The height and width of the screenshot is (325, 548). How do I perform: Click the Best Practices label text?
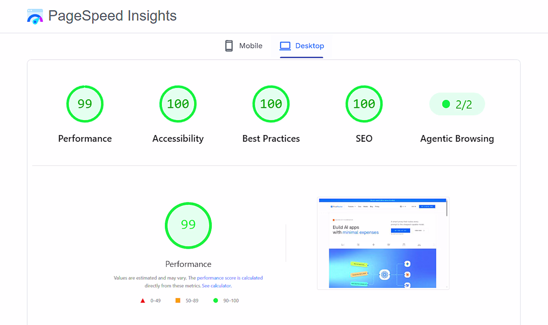click(x=271, y=139)
